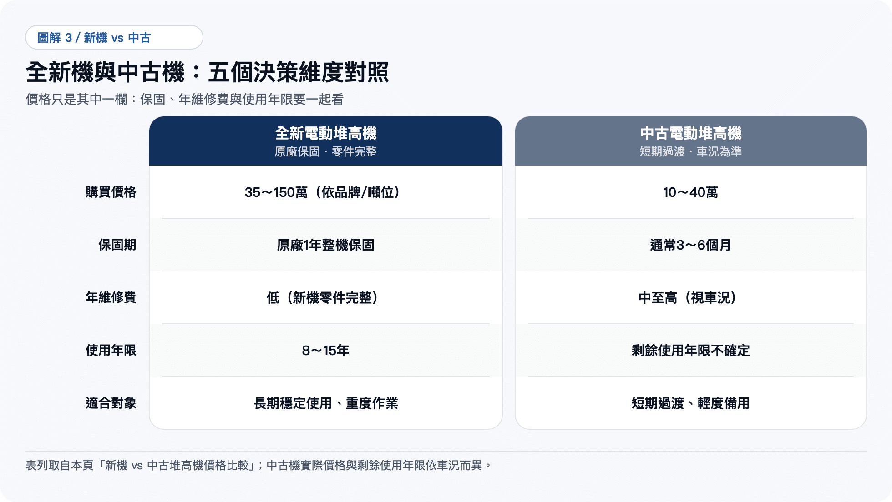The width and height of the screenshot is (892, 502).
Task: Select the cell '10~40萬'
Action: point(691,192)
